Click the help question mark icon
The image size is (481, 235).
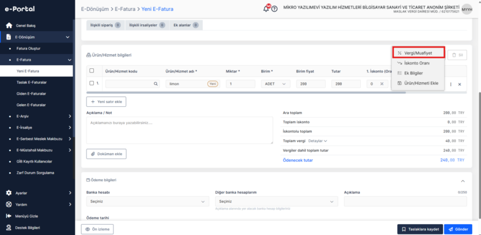coord(274,9)
